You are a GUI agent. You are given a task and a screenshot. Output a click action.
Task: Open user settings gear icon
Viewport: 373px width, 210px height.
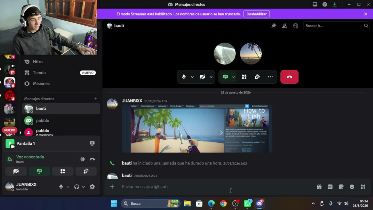click(92, 187)
